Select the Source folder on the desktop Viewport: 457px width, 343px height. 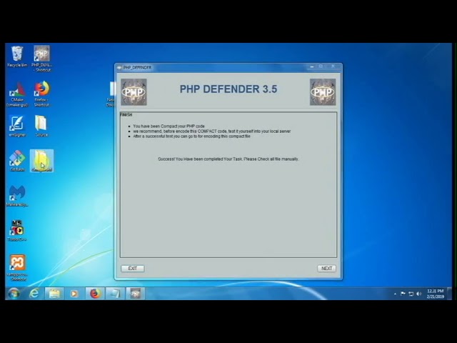coord(41,126)
